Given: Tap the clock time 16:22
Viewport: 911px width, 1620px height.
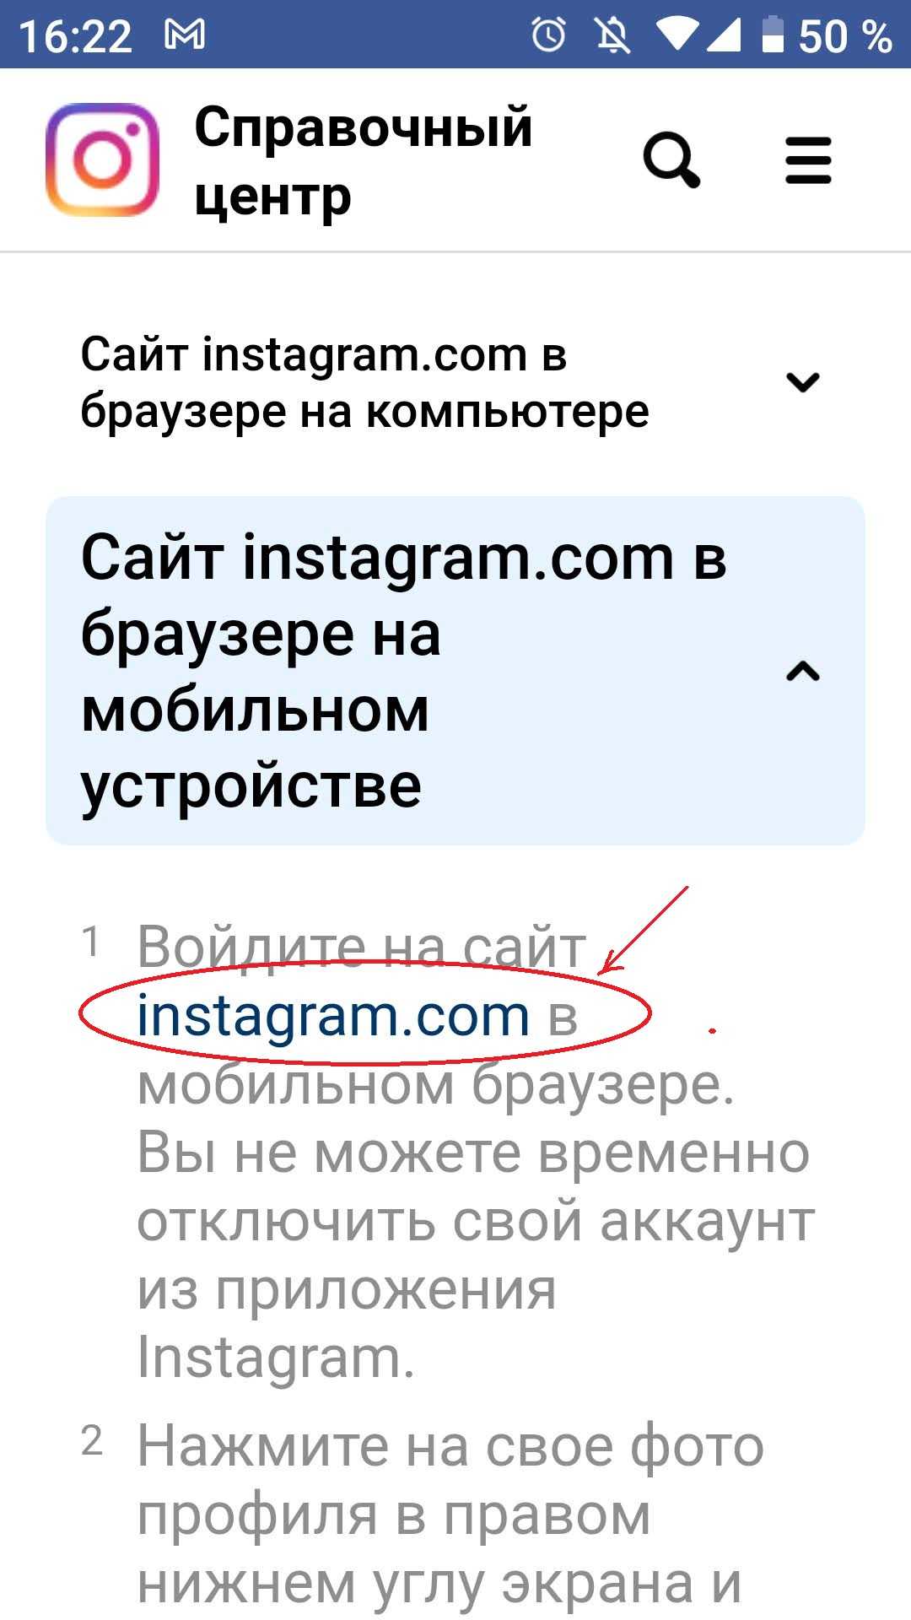Looking at the screenshot, I should (x=75, y=36).
